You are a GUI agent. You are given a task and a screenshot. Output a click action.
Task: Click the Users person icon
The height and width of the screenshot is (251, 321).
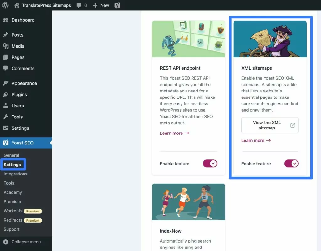pyautogui.click(x=6, y=106)
